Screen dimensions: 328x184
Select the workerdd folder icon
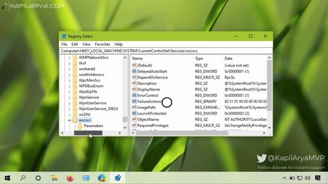click(x=75, y=68)
